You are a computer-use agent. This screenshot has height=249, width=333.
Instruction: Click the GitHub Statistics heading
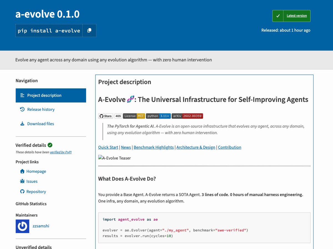click(x=31, y=204)
